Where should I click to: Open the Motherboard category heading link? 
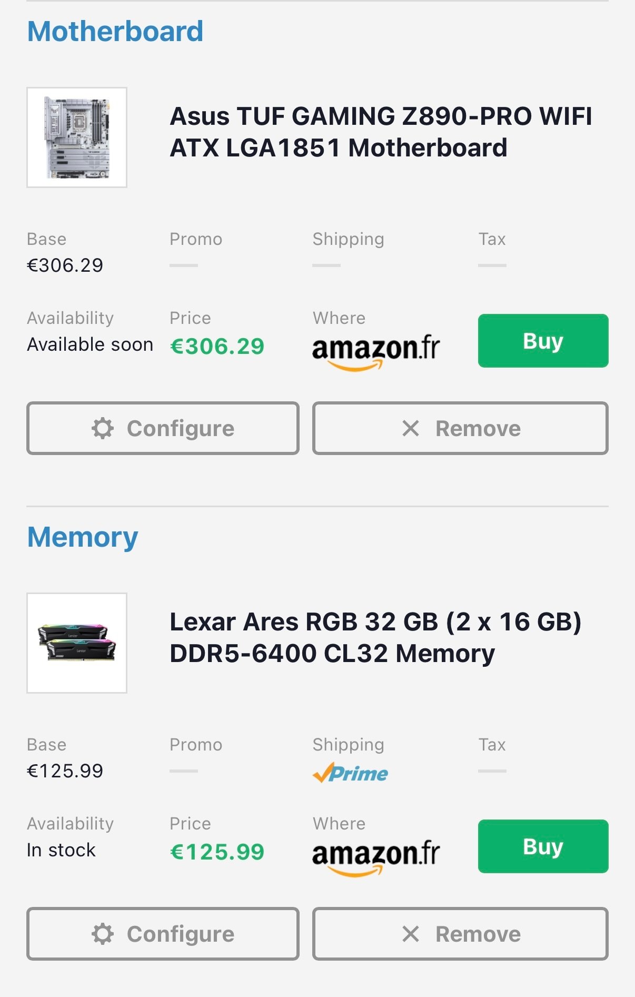tap(115, 31)
